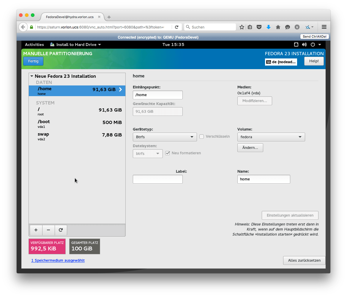Click the GNOME volume icon in top bar
The width and height of the screenshot is (347, 297).
coord(304,45)
